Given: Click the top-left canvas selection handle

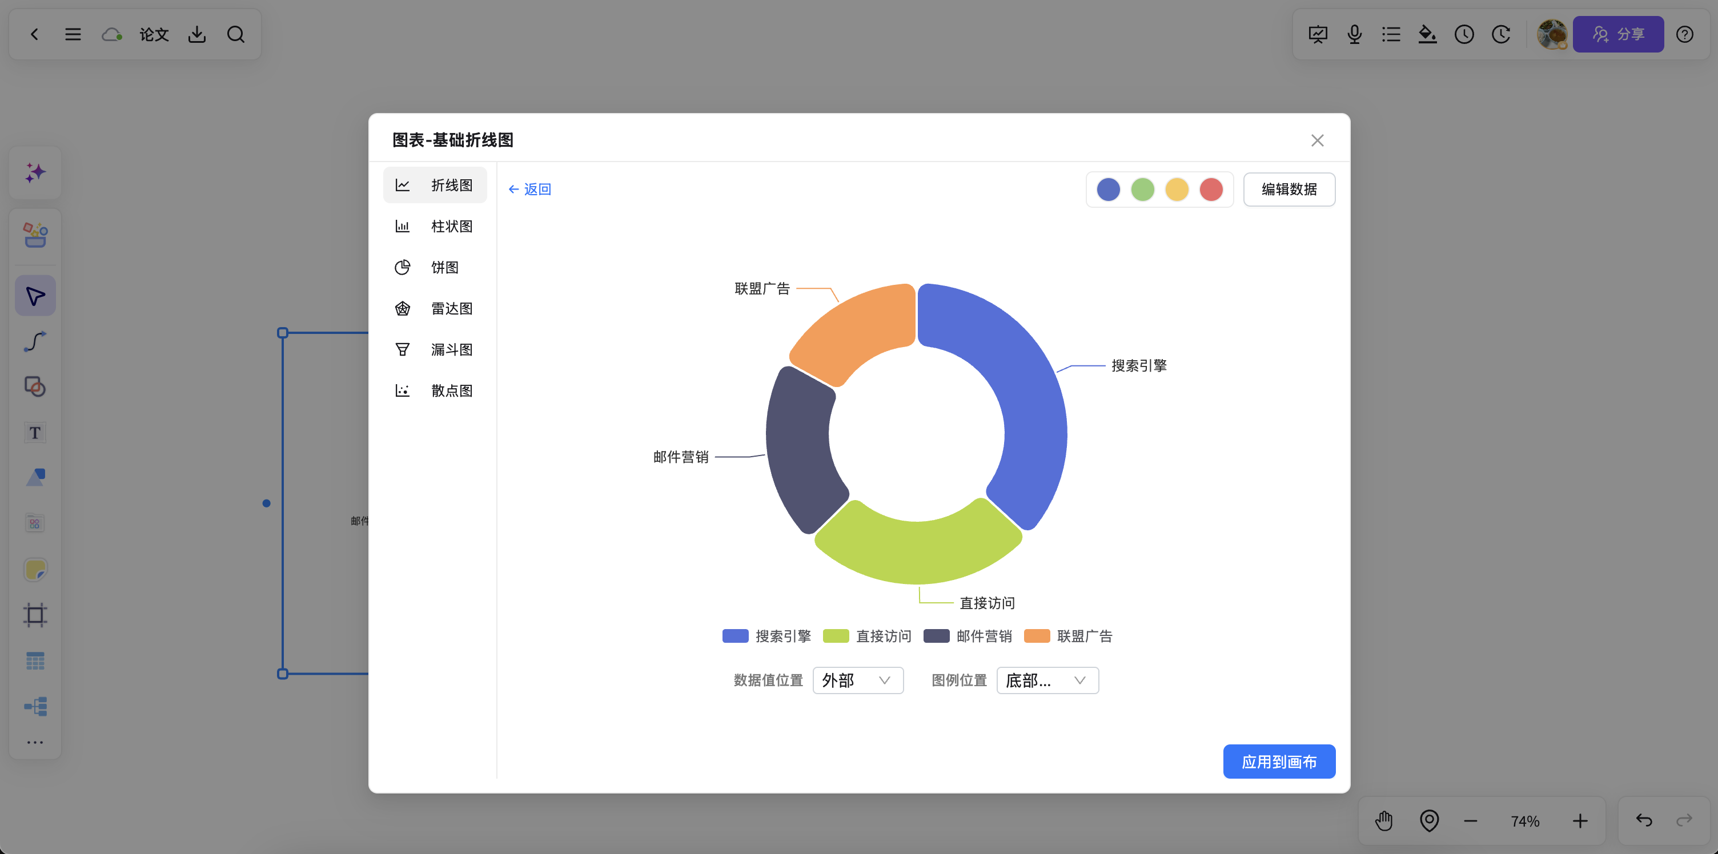Looking at the screenshot, I should coord(283,333).
